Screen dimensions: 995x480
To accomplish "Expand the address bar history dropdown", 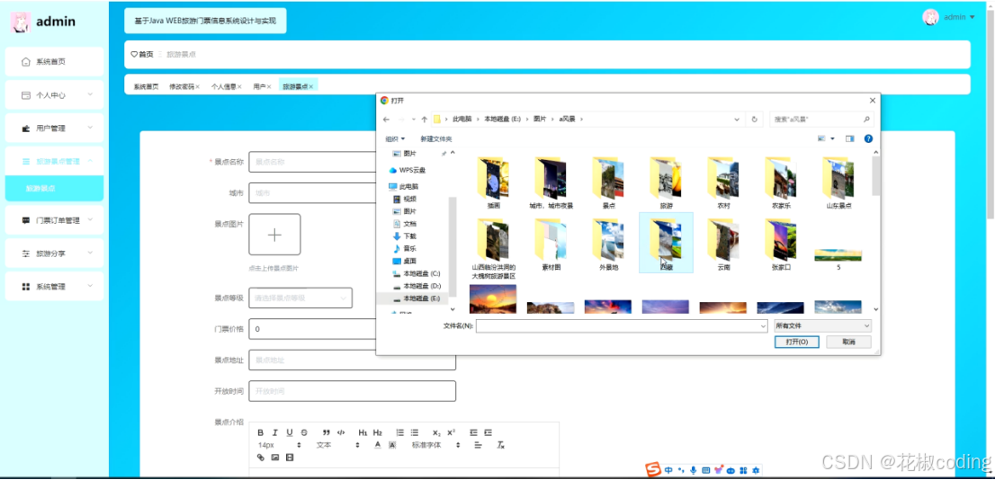I will [x=737, y=120].
